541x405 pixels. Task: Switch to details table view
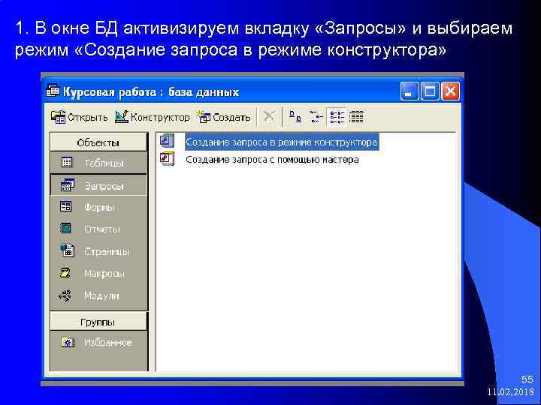pos(356,117)
